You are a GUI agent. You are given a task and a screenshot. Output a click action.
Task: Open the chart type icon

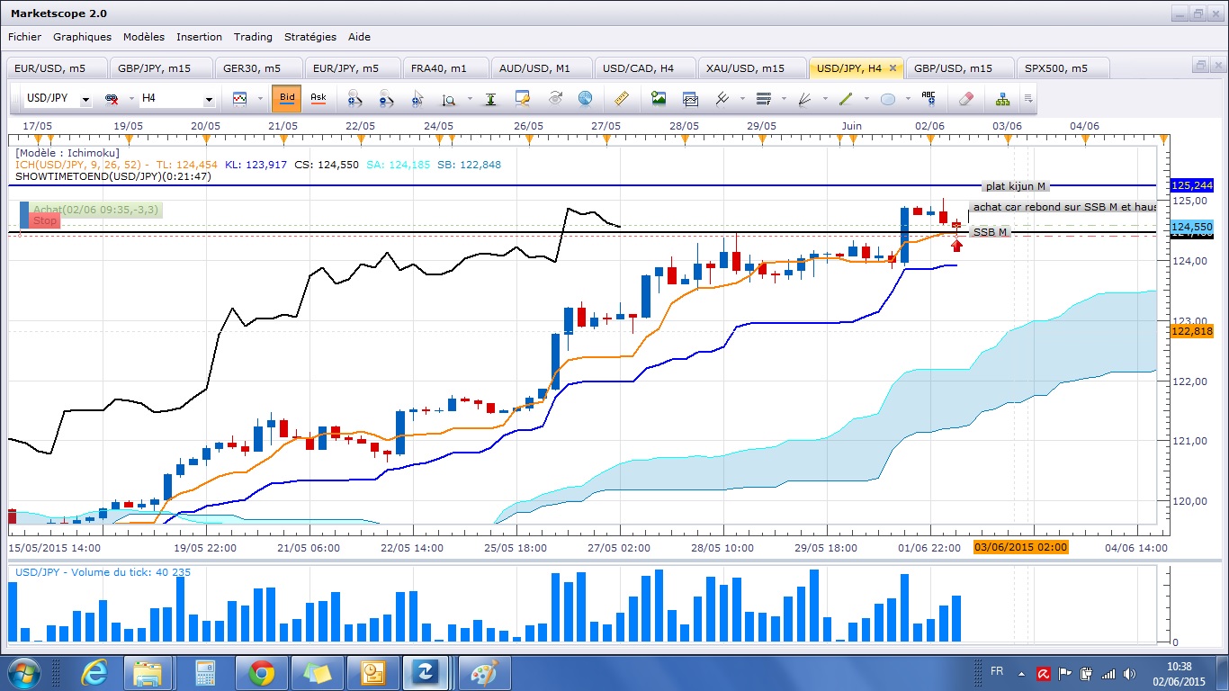[240, 98]
